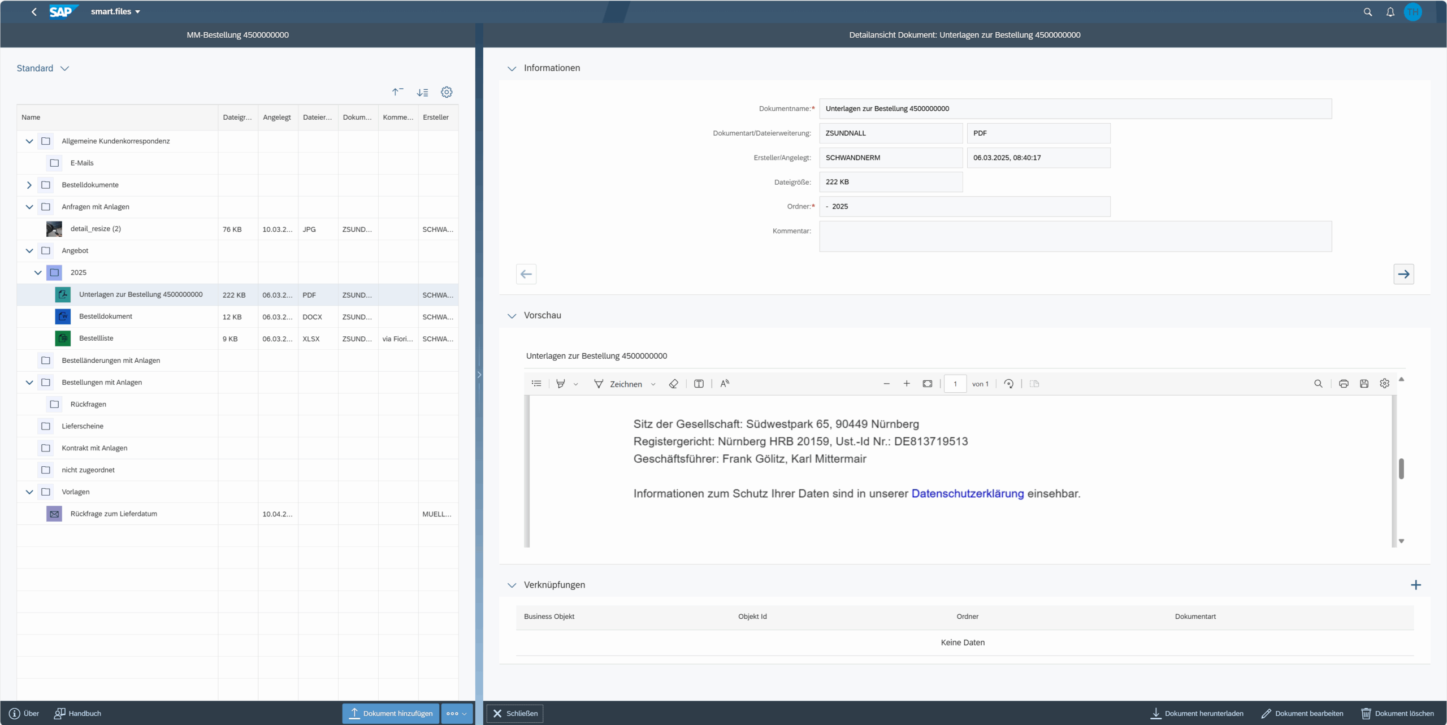Viewport: 1447px width, 725px height.
Task: Click the Dokumentname input field
Action: click(x=1076, y=108)
